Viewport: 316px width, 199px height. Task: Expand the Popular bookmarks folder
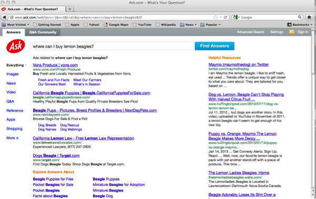coord(211,25)
